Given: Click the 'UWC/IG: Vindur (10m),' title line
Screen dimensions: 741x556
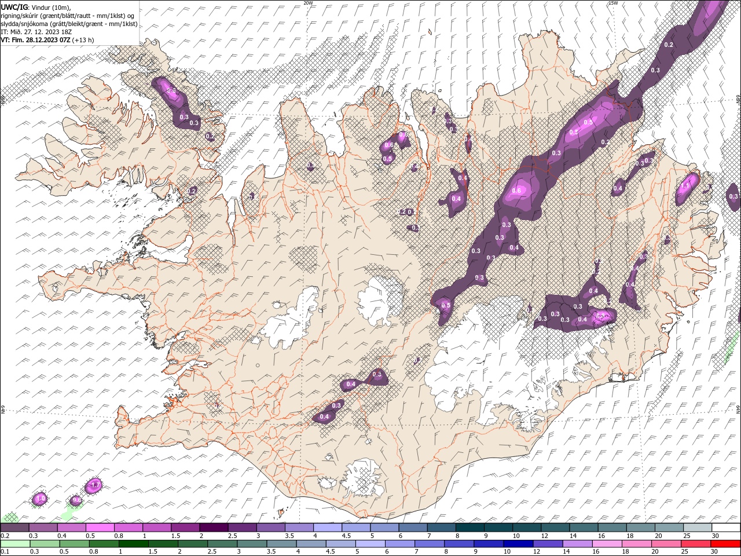Looking at the screenshot, I should (x=36, y=7).
